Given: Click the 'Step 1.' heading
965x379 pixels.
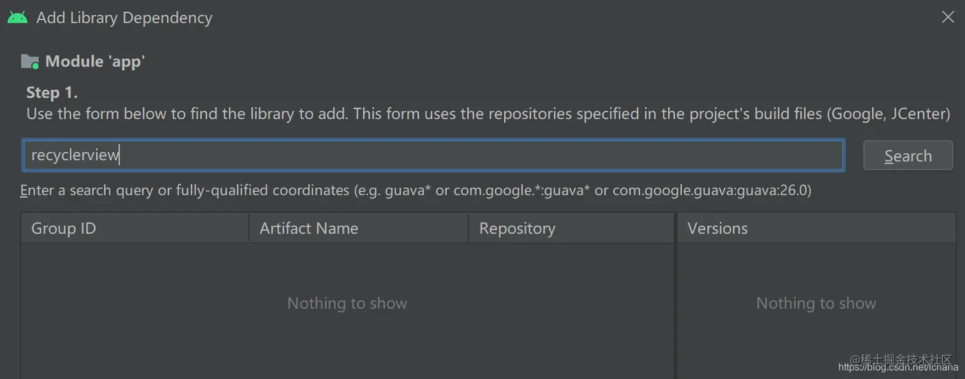Looking at the screenshot, I should pyautogui.click(x=52, y=93).
